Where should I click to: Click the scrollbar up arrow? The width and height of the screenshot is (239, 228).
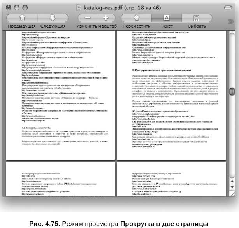(232, 181)
